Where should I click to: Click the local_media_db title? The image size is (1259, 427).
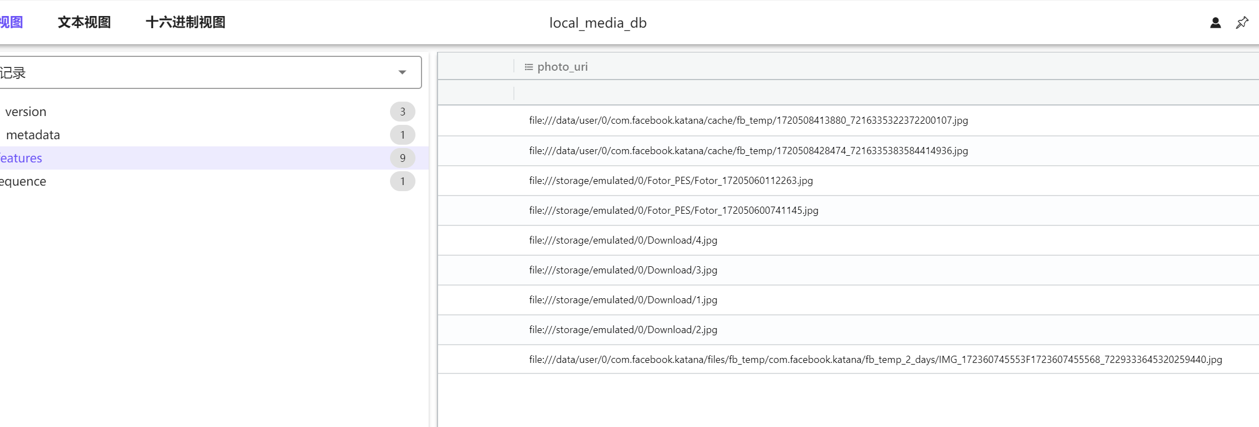pos(598,23)
